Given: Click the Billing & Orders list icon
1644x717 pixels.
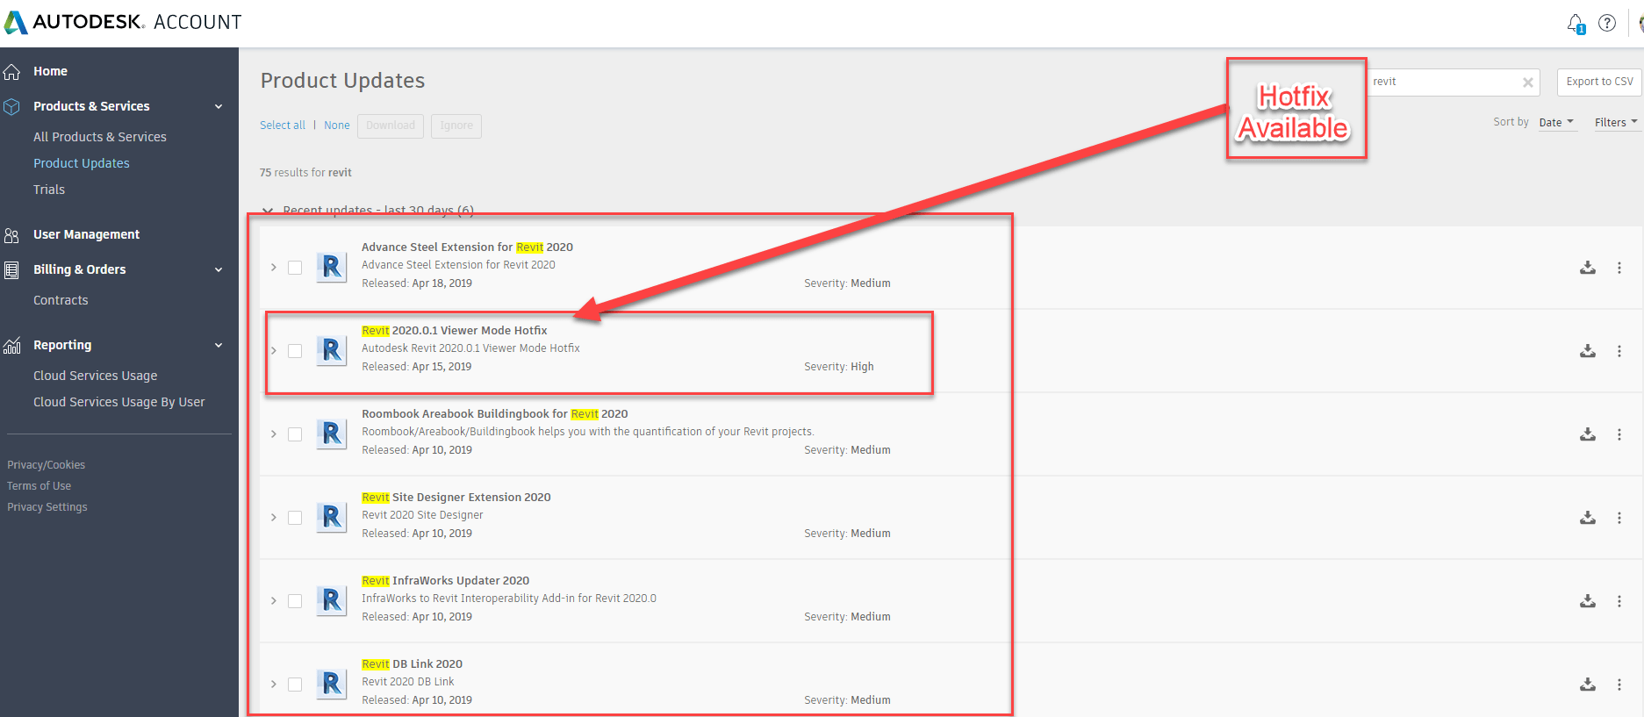Looking at the screenshot, I should [x=11, y=270].
